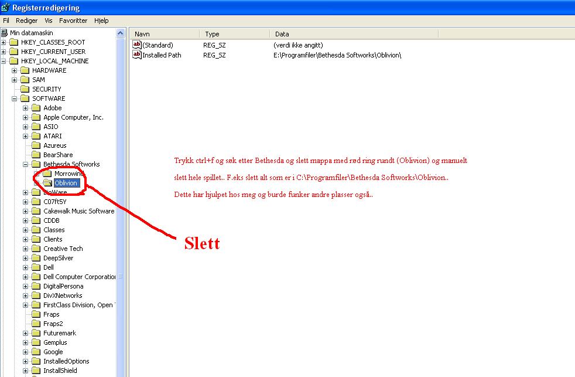Image resolution: width=575 pixels, height=377 pixels.
Task: Click the HKEY_CLASSES_ROOT folder icon
Action: (x=14, y=42)
